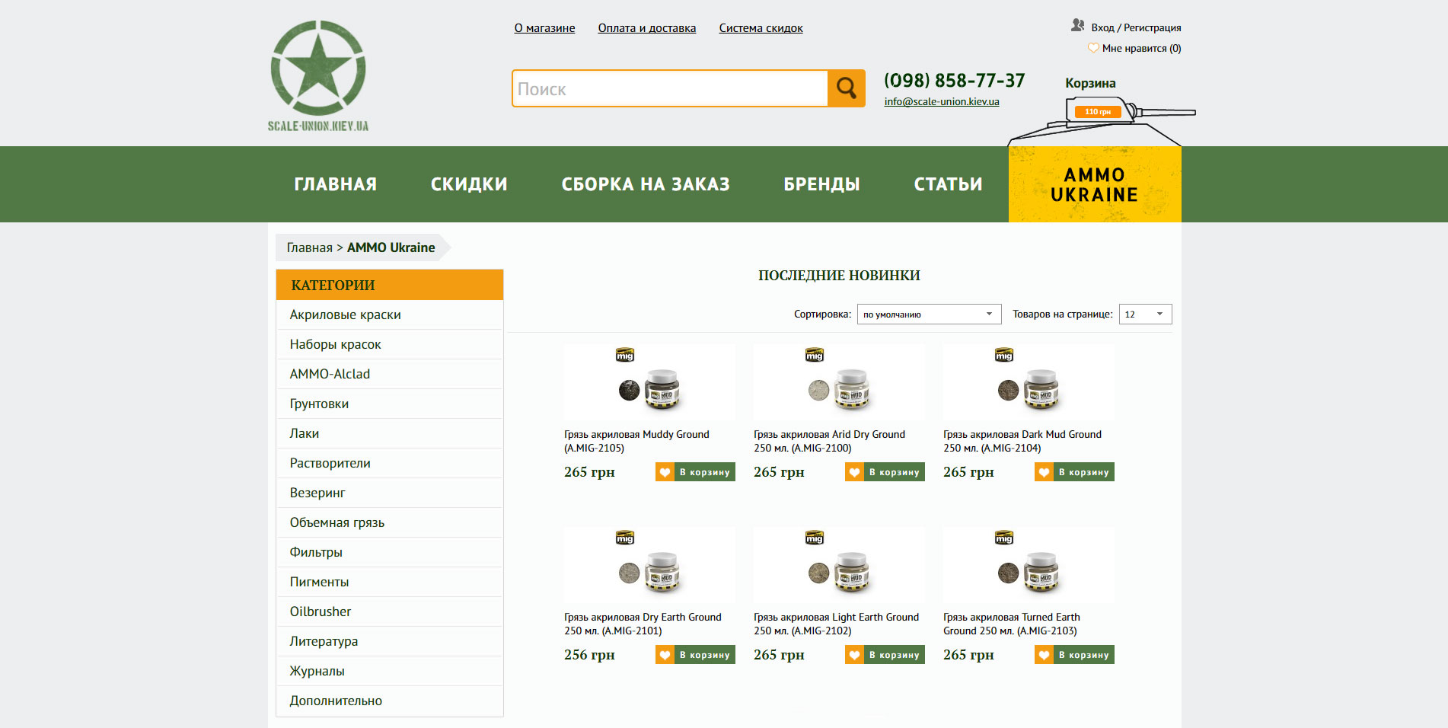
Task: Open Лаки category
Action: [x=390, y=433]
